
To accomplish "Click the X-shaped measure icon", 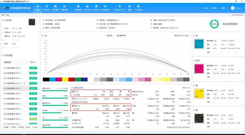I will (129, 6).
